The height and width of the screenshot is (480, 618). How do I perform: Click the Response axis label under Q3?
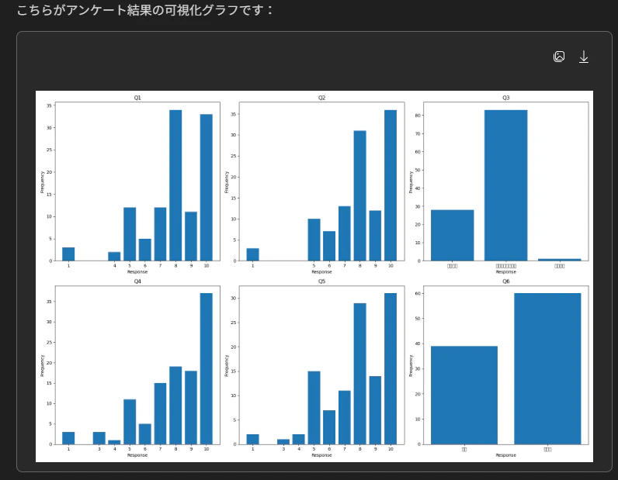pos(505,271)
